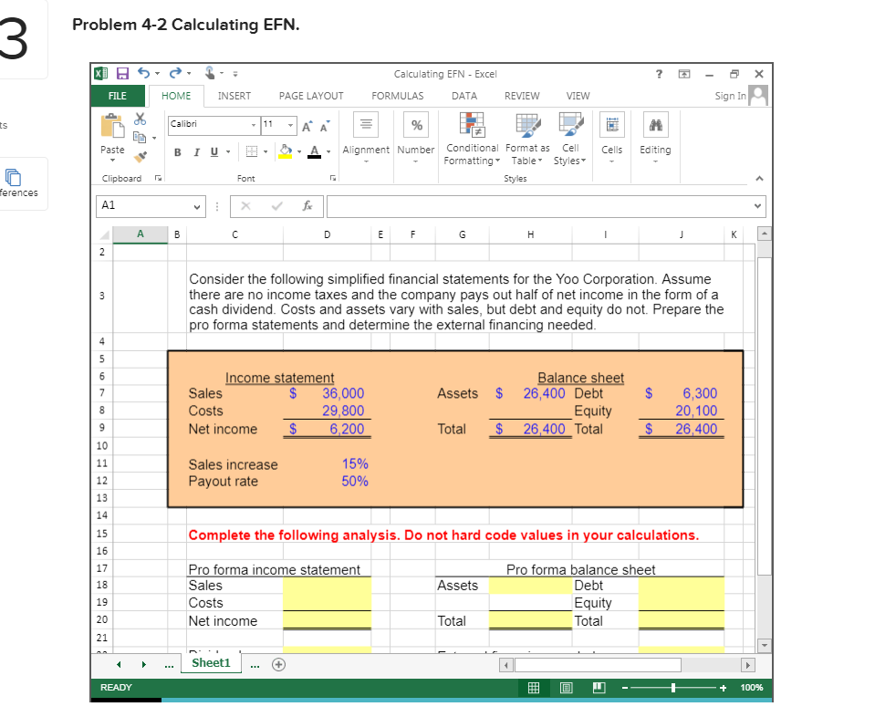Click the Find & Select binoculars icon
This screenshot has width=875, height=717.
pyautogui.click(x=654, y=123)
